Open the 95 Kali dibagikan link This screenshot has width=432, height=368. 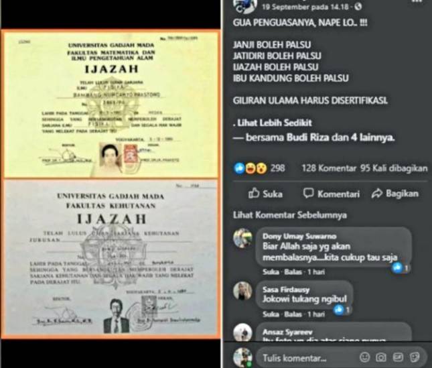(x=394, y=168)
